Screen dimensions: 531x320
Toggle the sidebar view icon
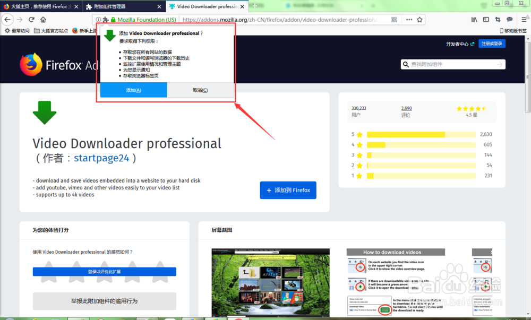point(486,20)
